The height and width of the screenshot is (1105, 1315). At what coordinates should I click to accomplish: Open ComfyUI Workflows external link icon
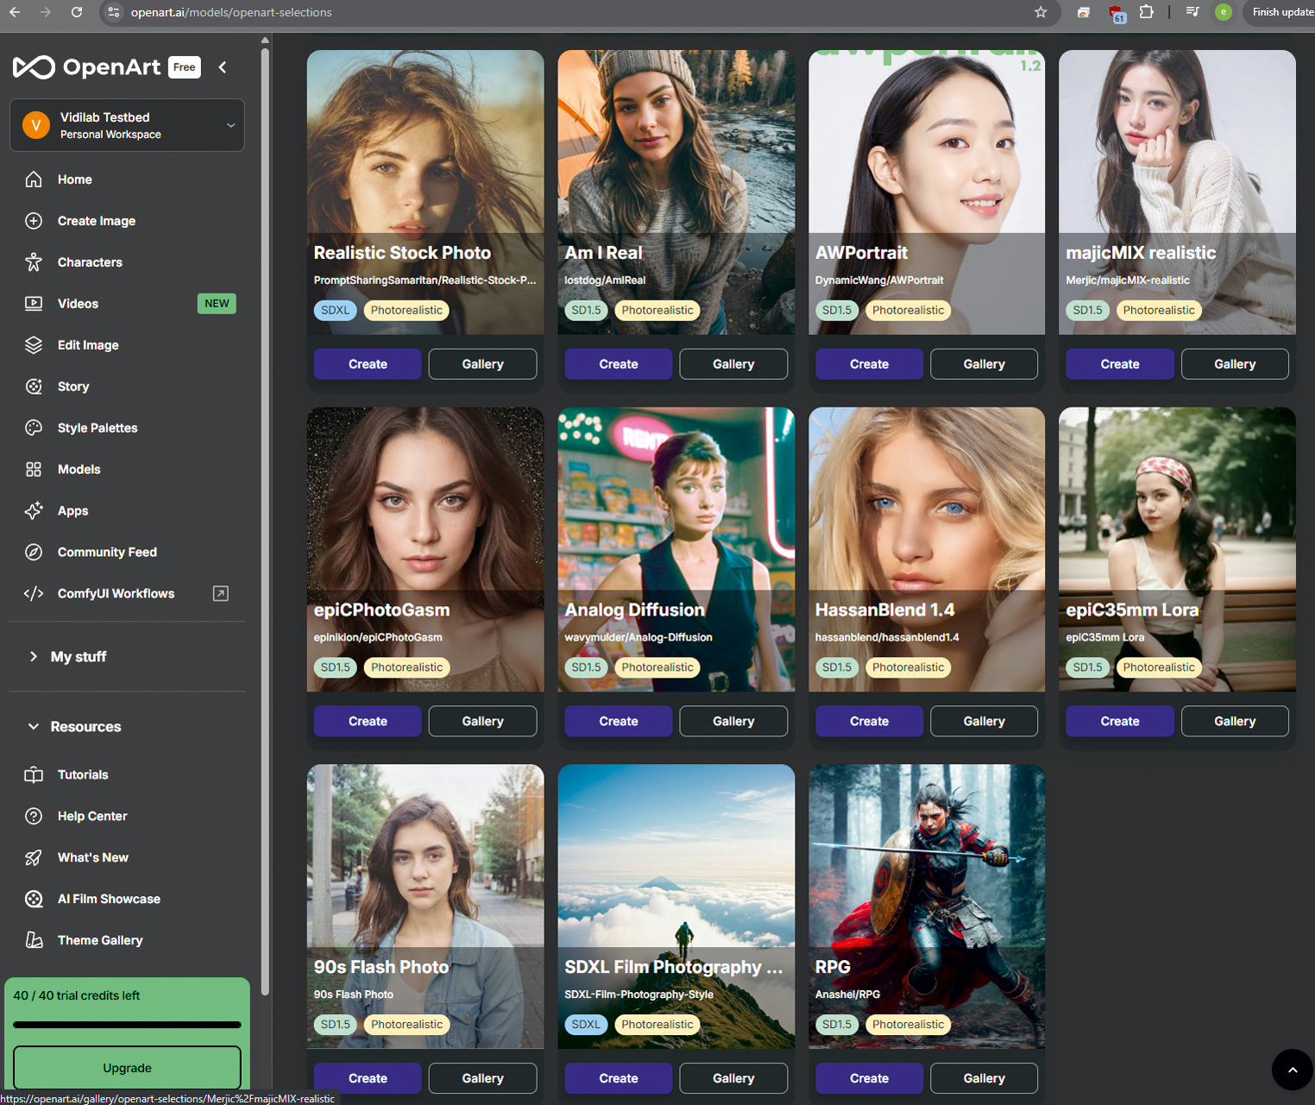point(221,594)
